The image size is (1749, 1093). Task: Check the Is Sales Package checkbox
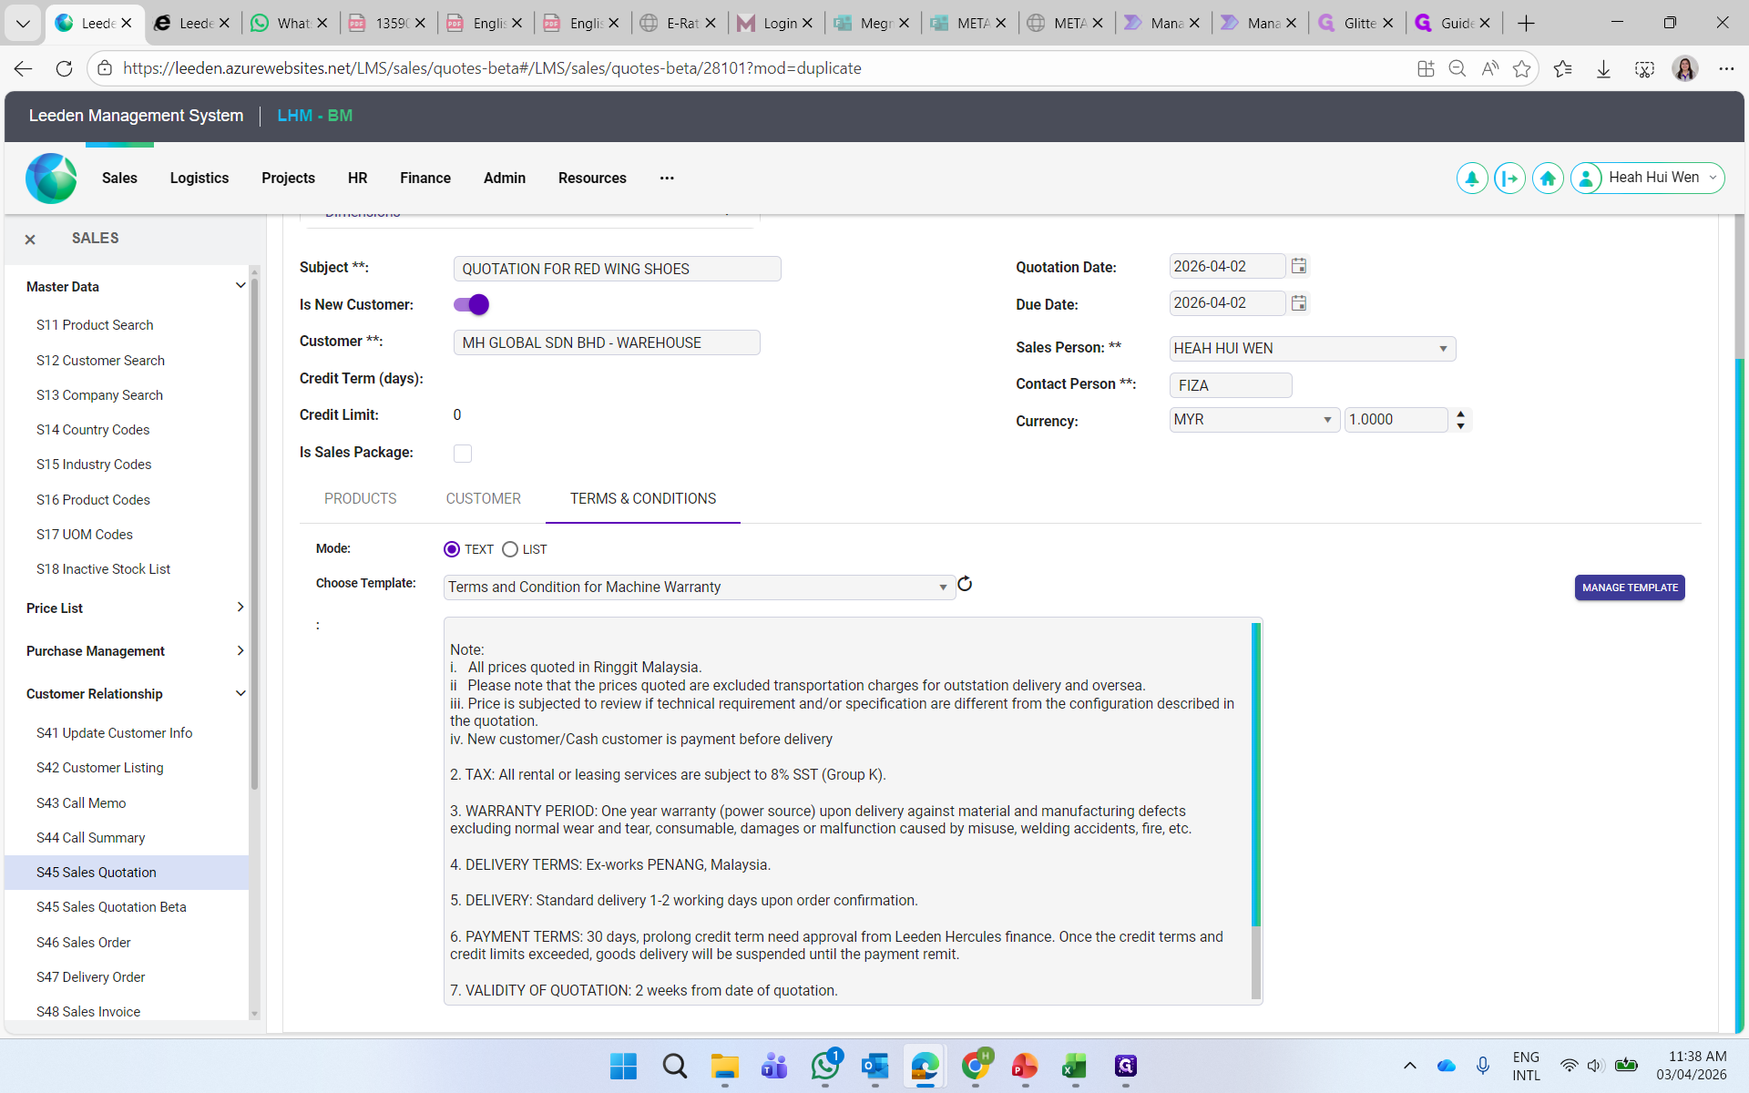[x=463, y=454]
